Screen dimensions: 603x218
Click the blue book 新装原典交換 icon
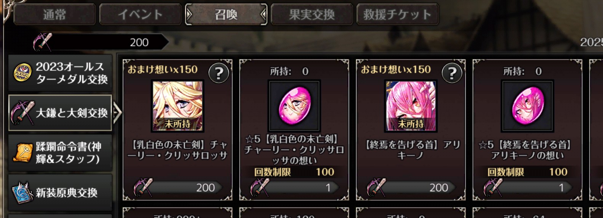click(22, 193)
